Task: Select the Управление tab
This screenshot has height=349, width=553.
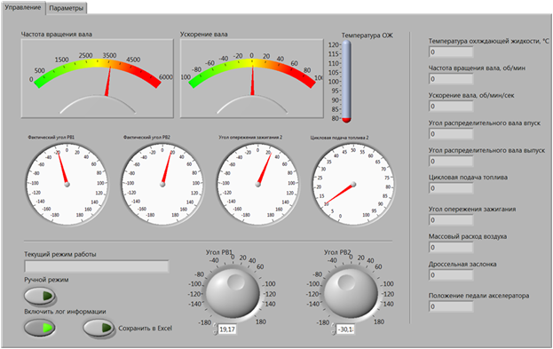Action: 23,7
